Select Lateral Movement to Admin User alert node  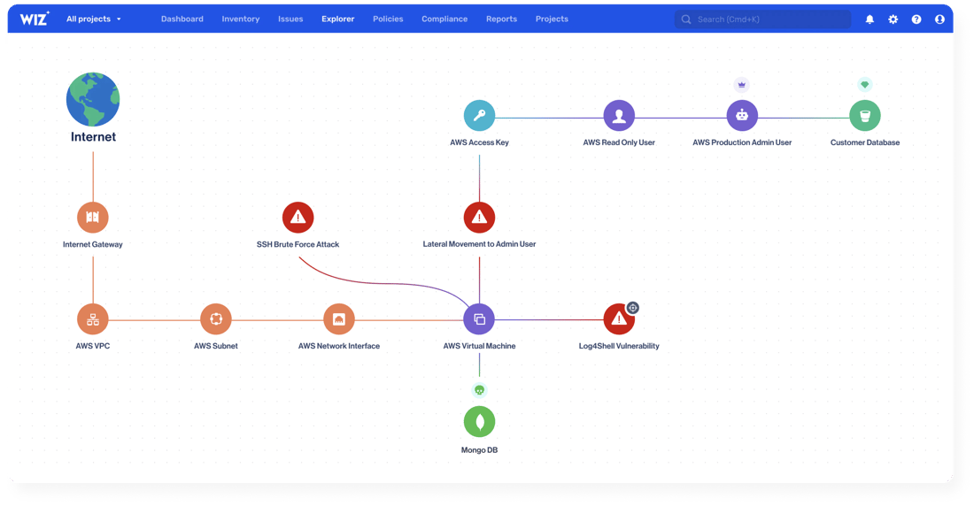tap(479, 218)
